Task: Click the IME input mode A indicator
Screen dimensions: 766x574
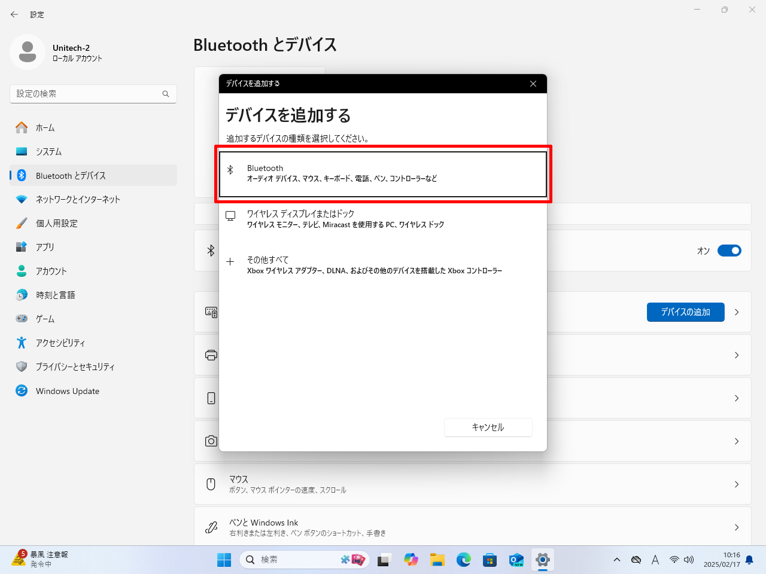Action: pos(655,560)
